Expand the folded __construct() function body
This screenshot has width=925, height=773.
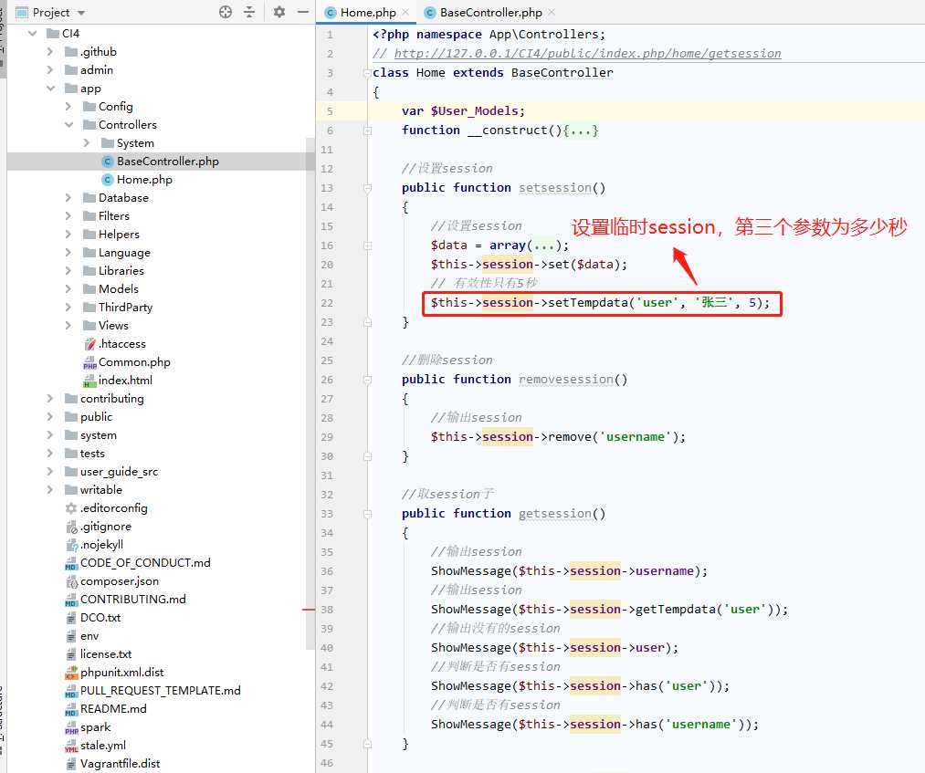click(x=581, y=131)
